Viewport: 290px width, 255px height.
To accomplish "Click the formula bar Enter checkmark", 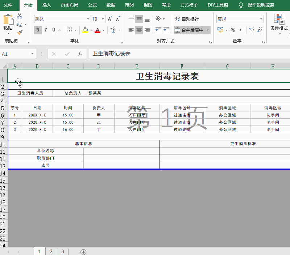I will (x=67, y=54).
